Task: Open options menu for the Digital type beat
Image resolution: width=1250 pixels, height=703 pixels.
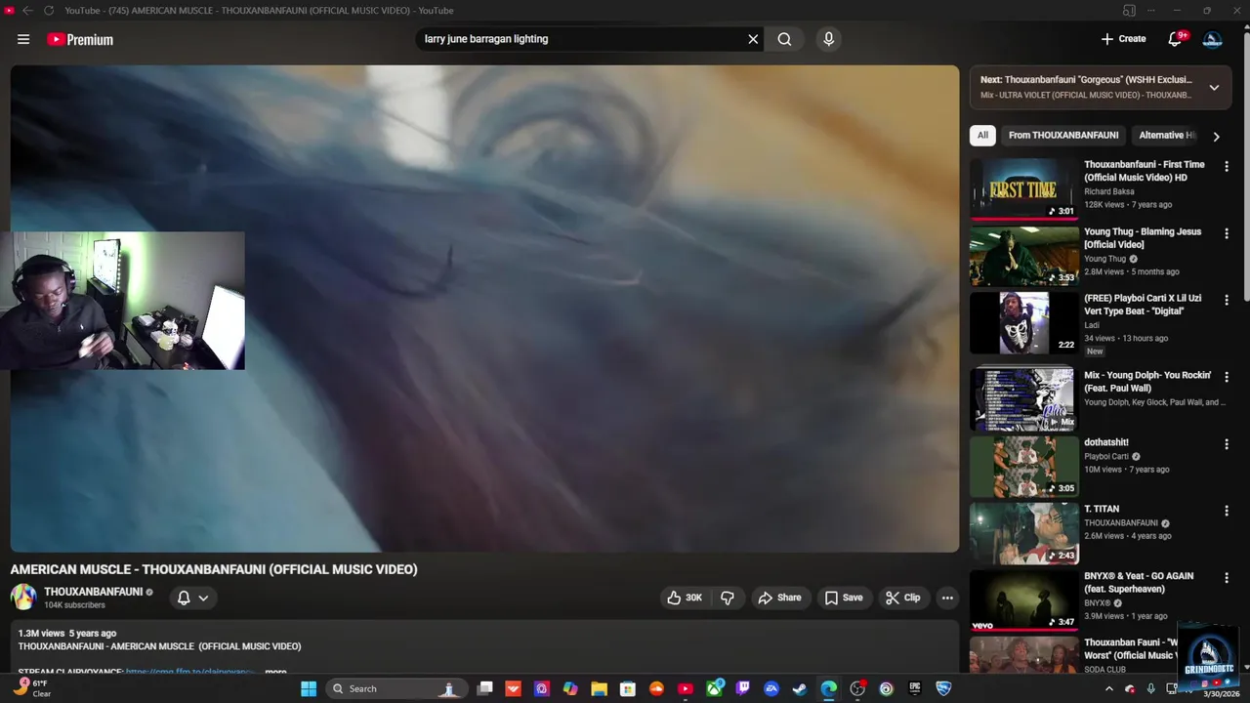Action: (x=1227, y=301)
